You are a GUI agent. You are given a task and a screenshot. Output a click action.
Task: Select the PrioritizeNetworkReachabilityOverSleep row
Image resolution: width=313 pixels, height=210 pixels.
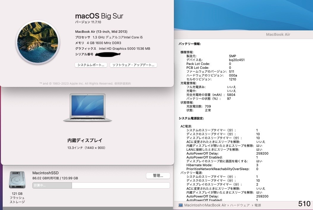222,169
